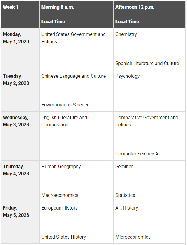This screenshot has width=187, height=245.
Task: Select the Macroeconomics exam entry
Action: pyautogui.click(x=60, y=195)
